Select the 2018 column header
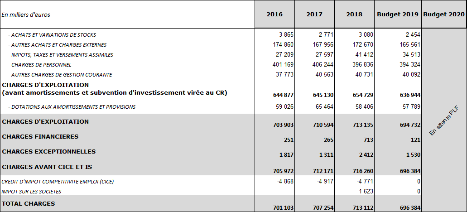Screen dimensions: 467x212 tap(354, 14)
